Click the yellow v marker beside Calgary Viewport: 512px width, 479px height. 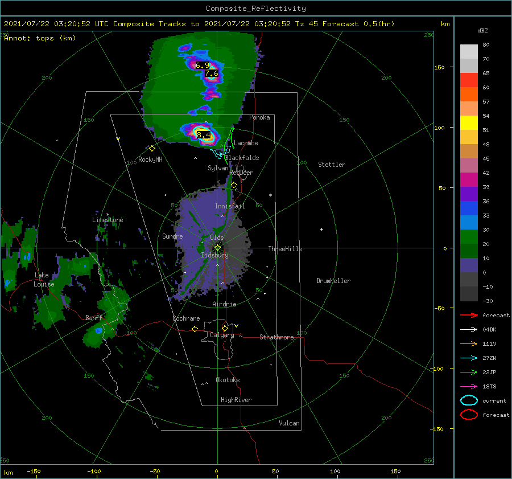[236, 326]
